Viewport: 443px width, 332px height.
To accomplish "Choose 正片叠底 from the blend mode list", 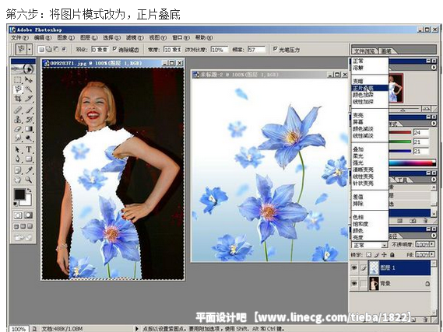I will [x=370, y=88].
